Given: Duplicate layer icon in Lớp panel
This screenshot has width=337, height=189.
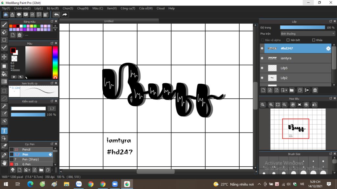Looking at the screenshot, I should tap(300, 90).
